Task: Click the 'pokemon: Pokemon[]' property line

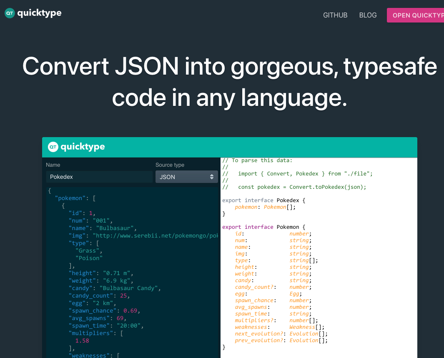Action: (x=265, y=207)
